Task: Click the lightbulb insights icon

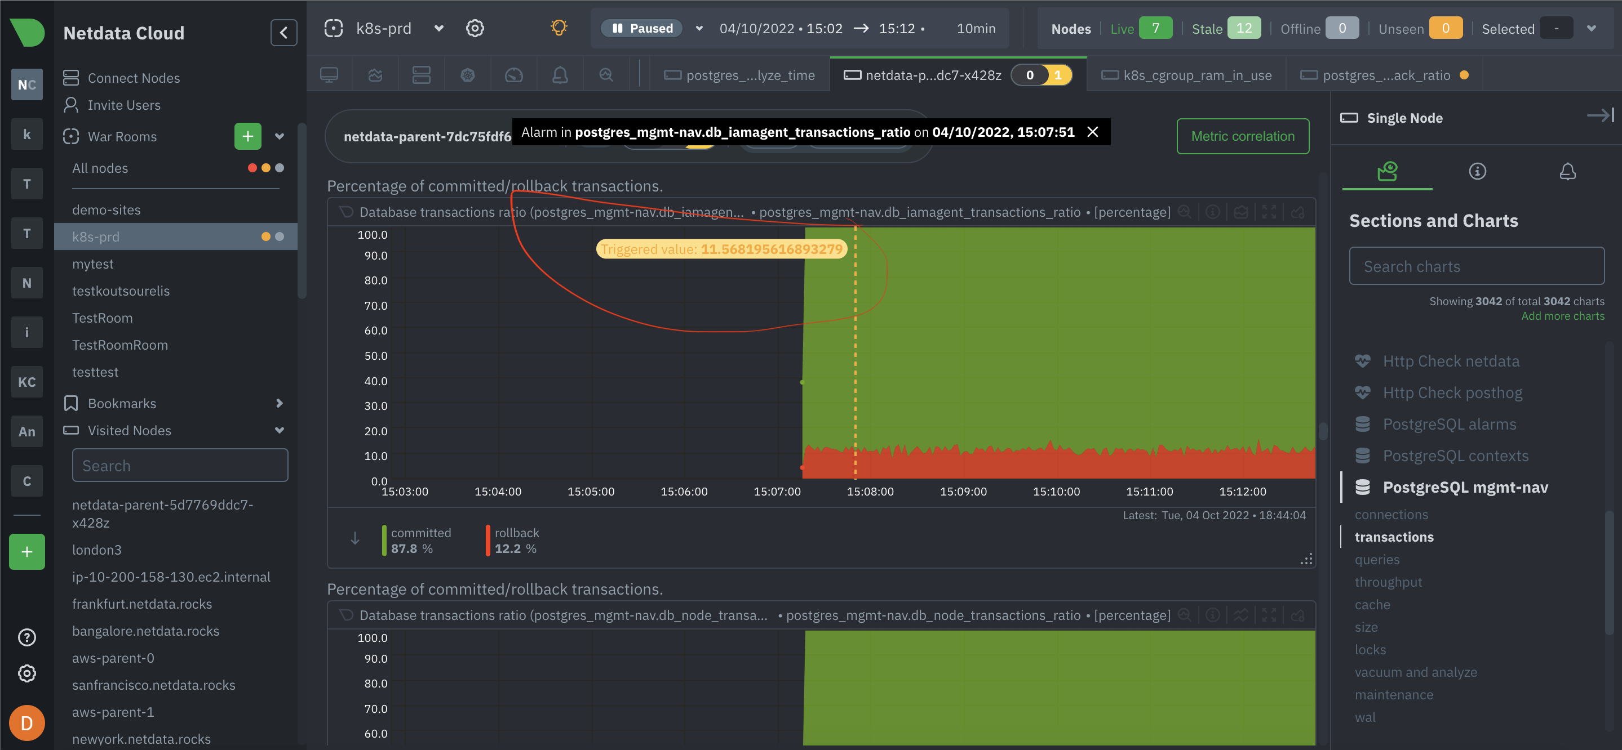Action: click(559, 28)
